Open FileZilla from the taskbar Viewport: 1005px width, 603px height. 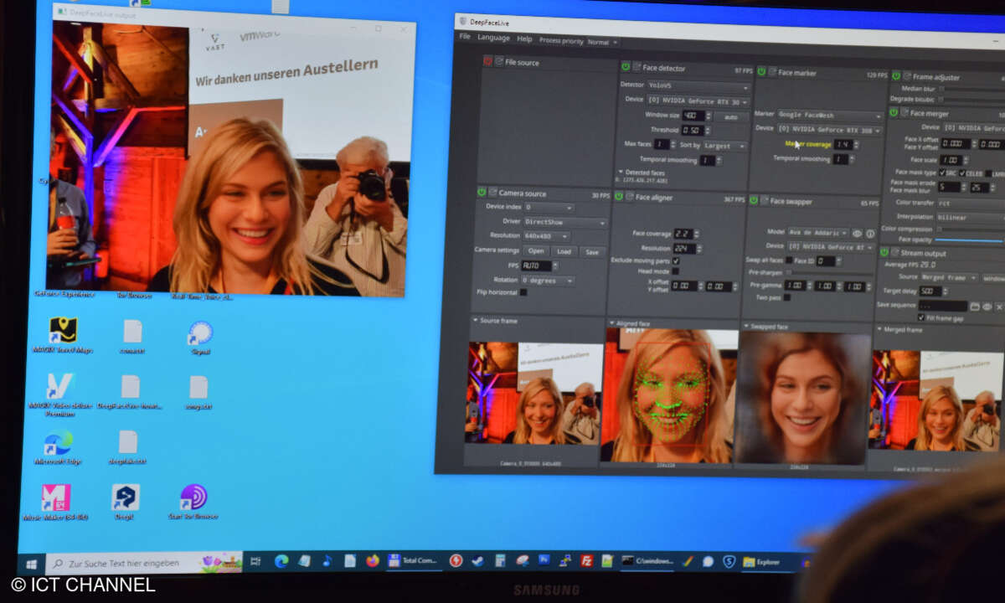[587, 561]
